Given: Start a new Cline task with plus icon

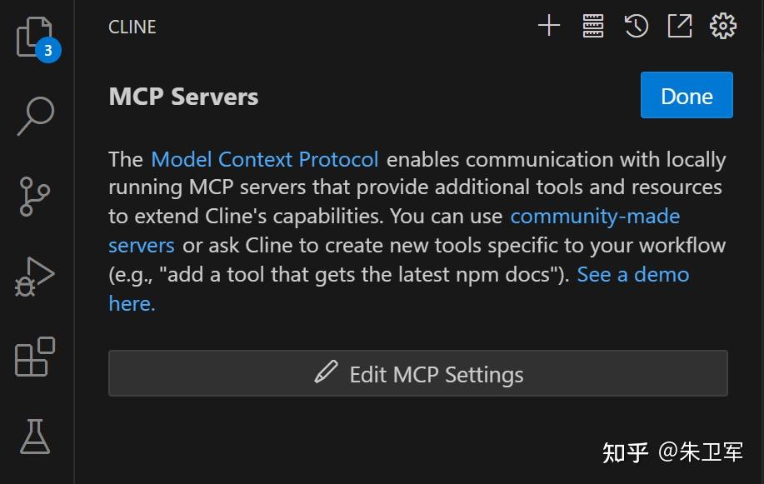Looking at the screenshot, I should pos(549,25).
